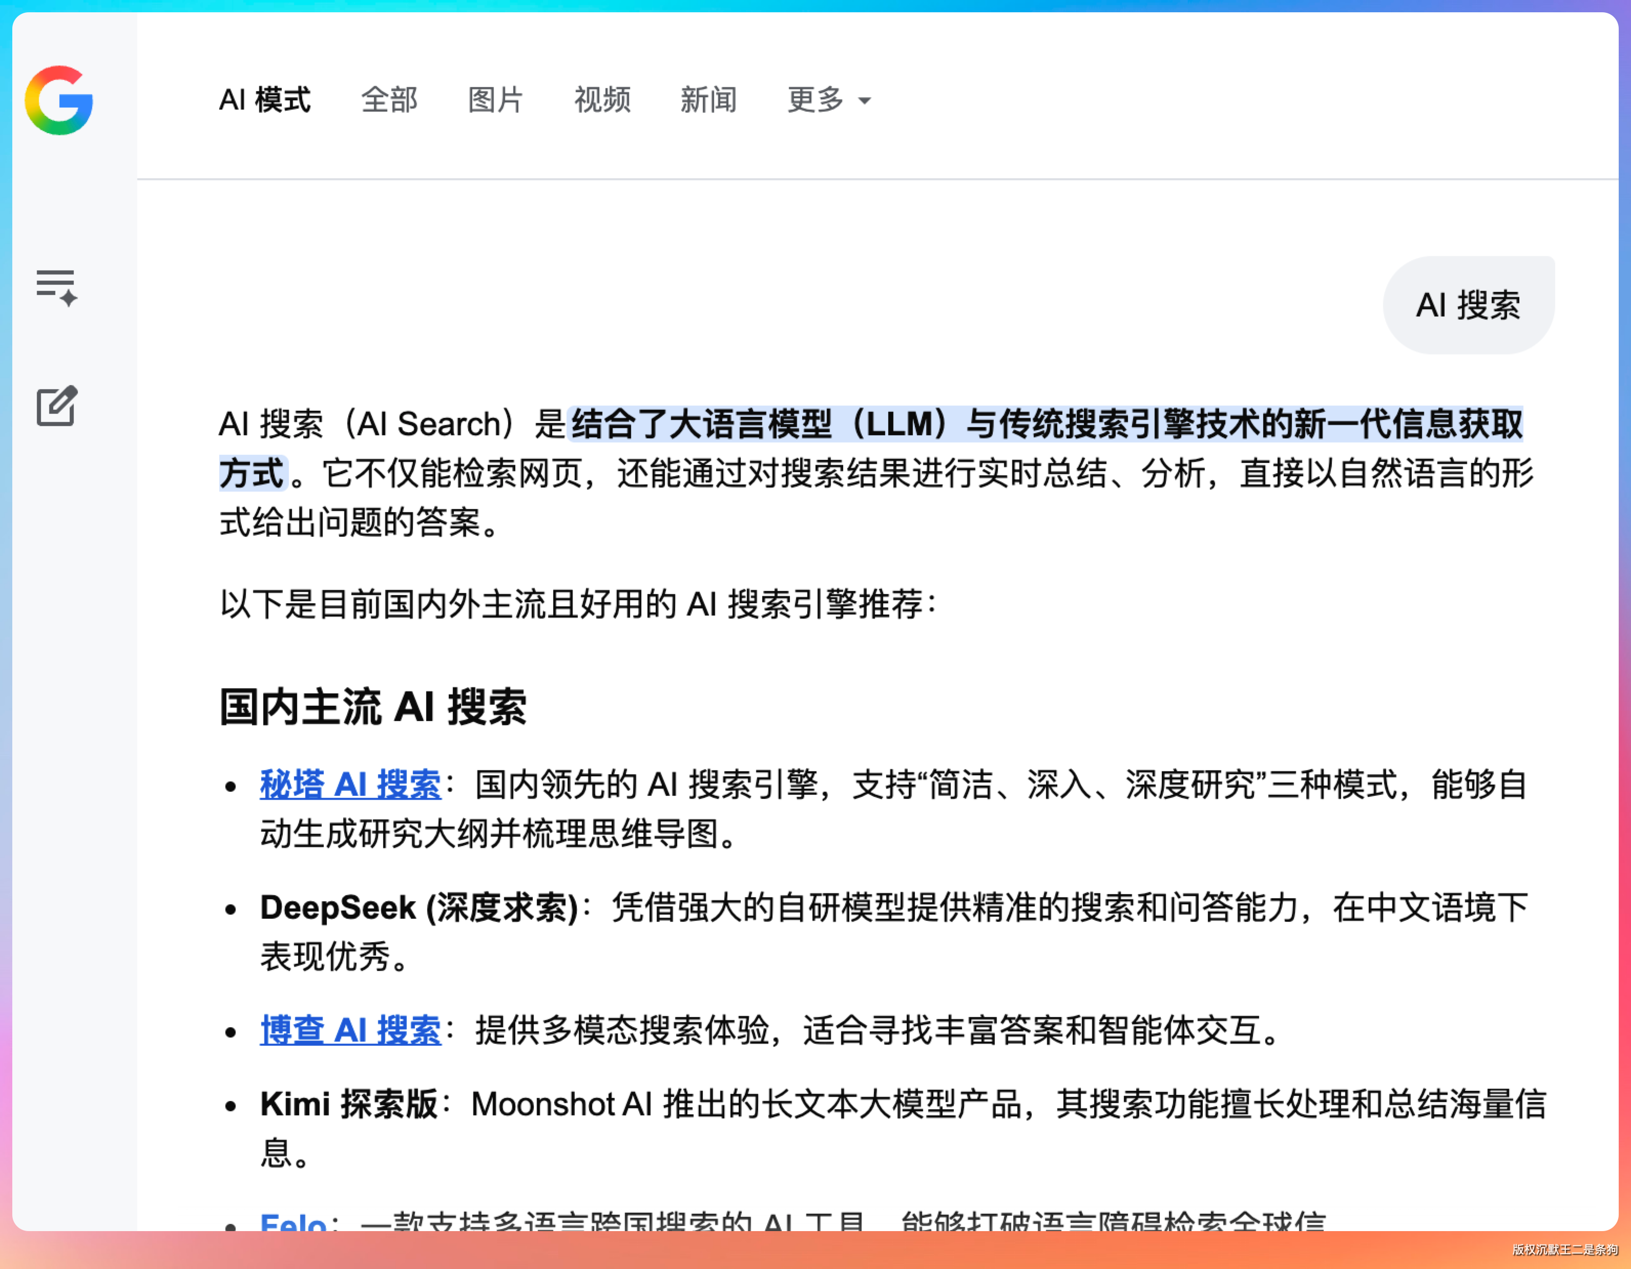Click the 版权沉默王二是条狗 watermark text

click(x=1564, y=1250)
